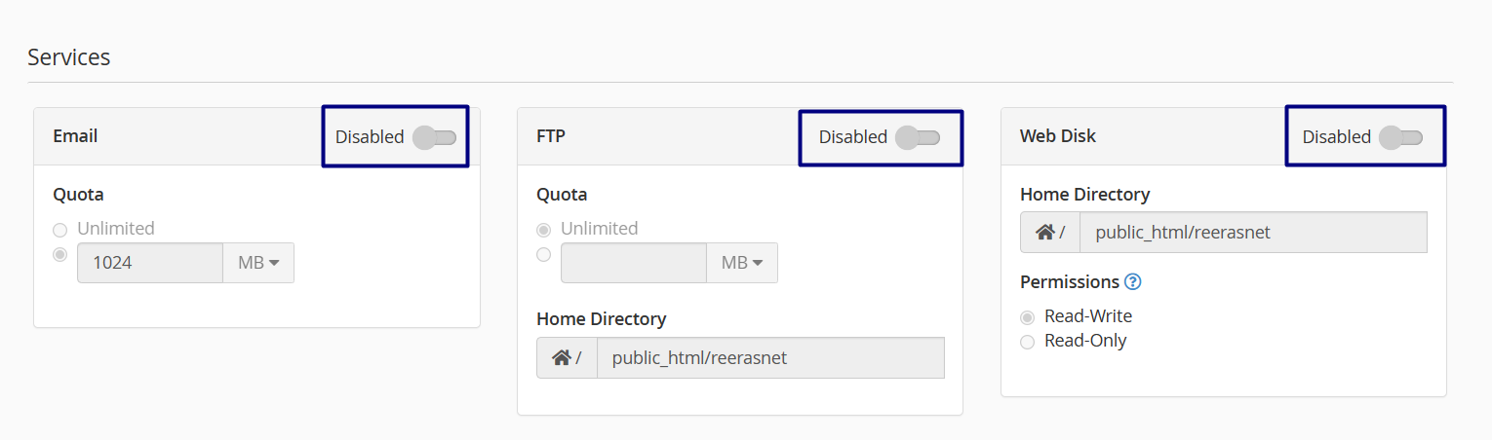The image size is (1492, 440).
Task: Select Unlimited quota radio for Email
Action: [60, 230]
